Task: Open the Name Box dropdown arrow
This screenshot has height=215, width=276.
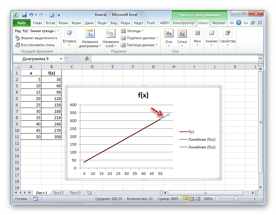Action: point(61,59)
